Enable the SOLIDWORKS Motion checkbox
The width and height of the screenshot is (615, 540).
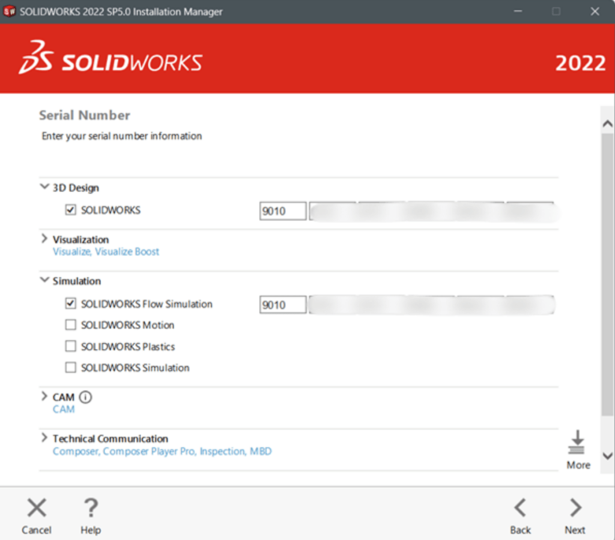pos(70,325)
